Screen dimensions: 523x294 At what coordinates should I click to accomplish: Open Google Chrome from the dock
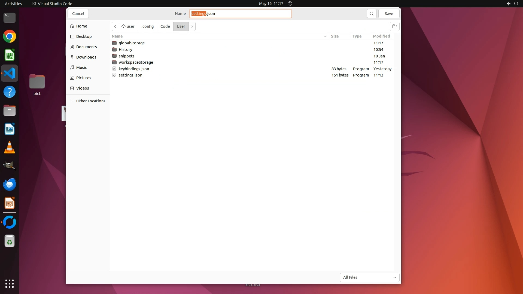point(10,36)
